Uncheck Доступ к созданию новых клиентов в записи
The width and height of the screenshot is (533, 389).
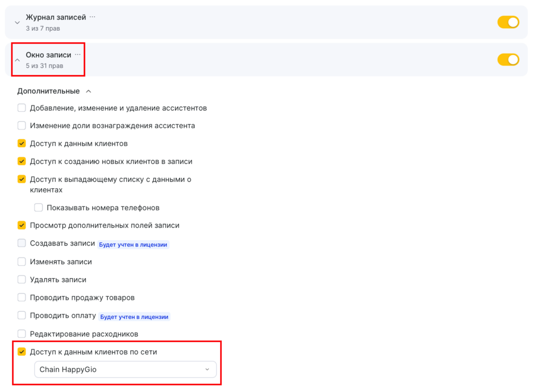22,161
